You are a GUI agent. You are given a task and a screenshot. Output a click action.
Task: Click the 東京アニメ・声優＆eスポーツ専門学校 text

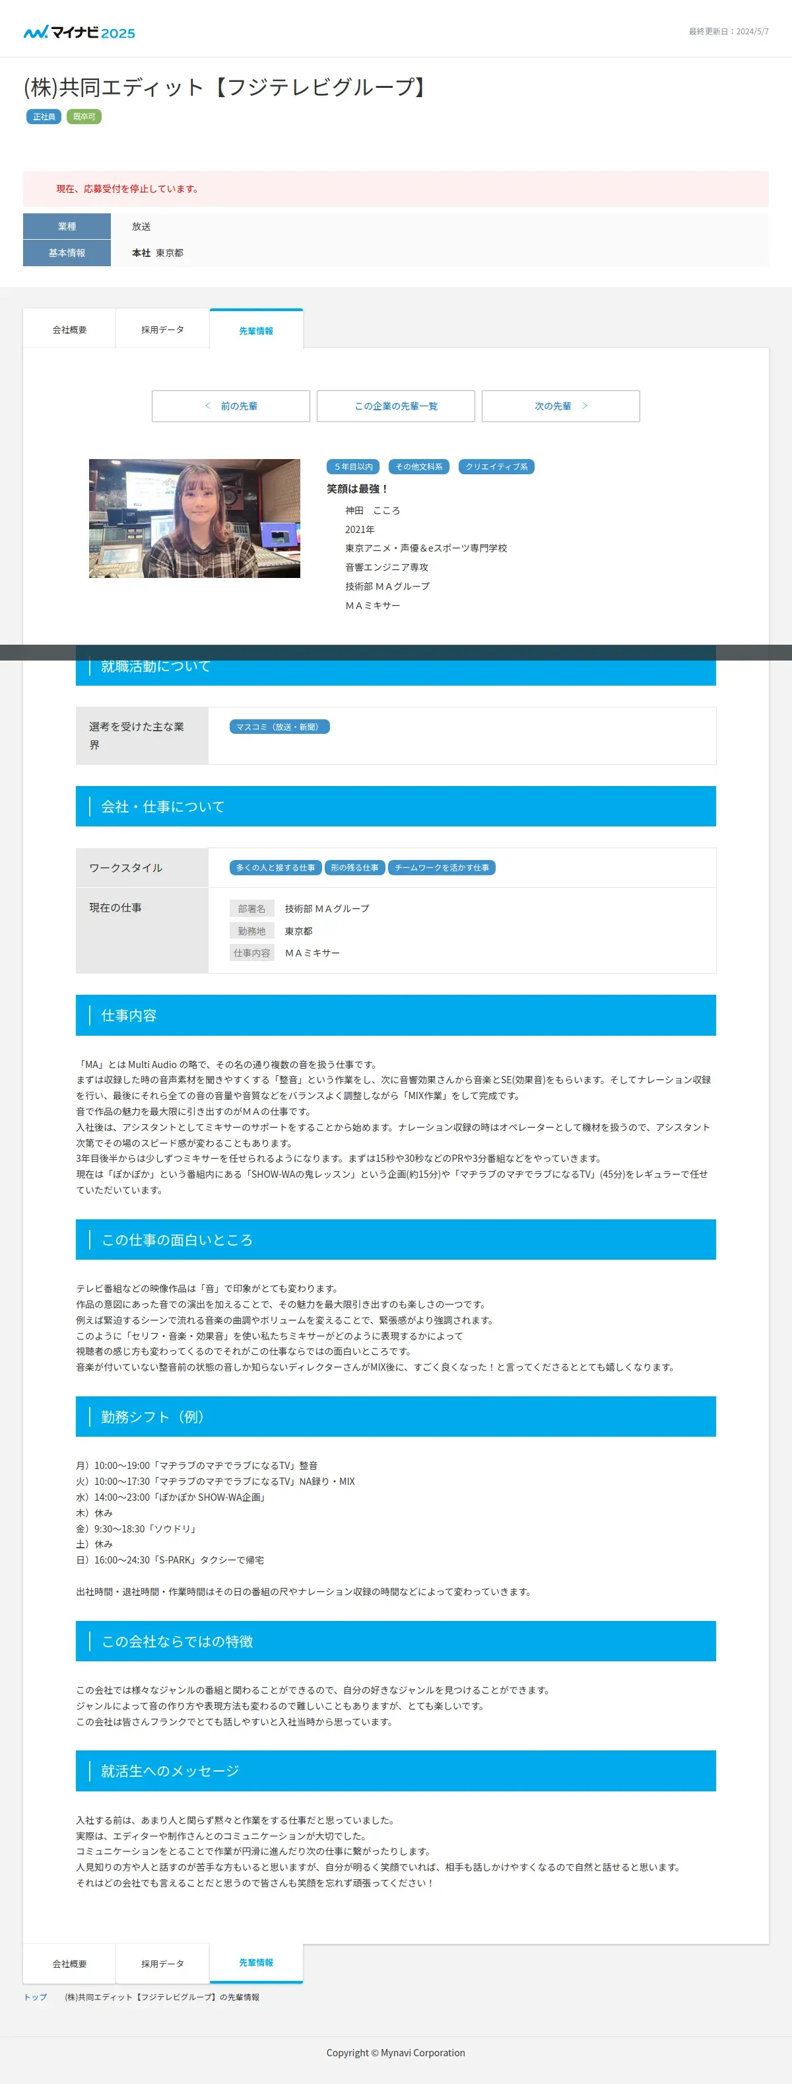[x=426, y=548]
